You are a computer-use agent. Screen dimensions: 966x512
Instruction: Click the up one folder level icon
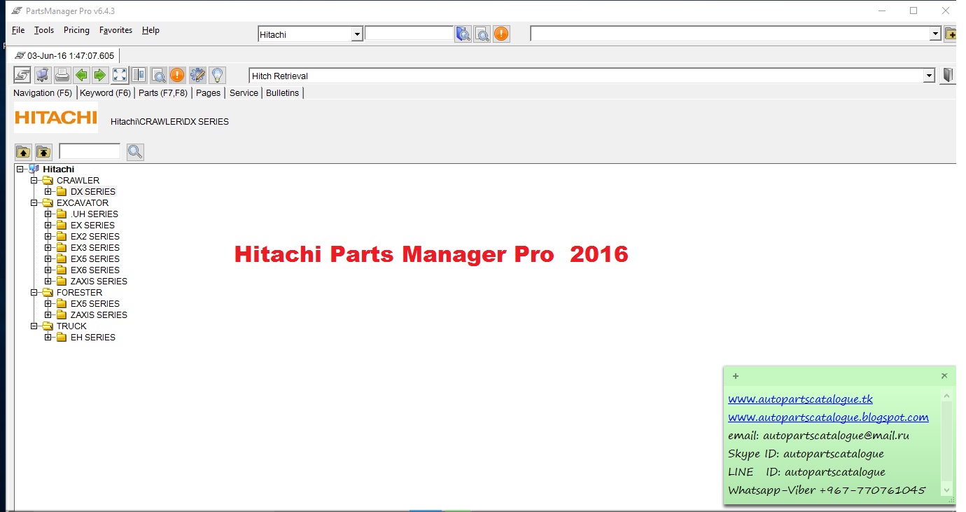[23, 151]
